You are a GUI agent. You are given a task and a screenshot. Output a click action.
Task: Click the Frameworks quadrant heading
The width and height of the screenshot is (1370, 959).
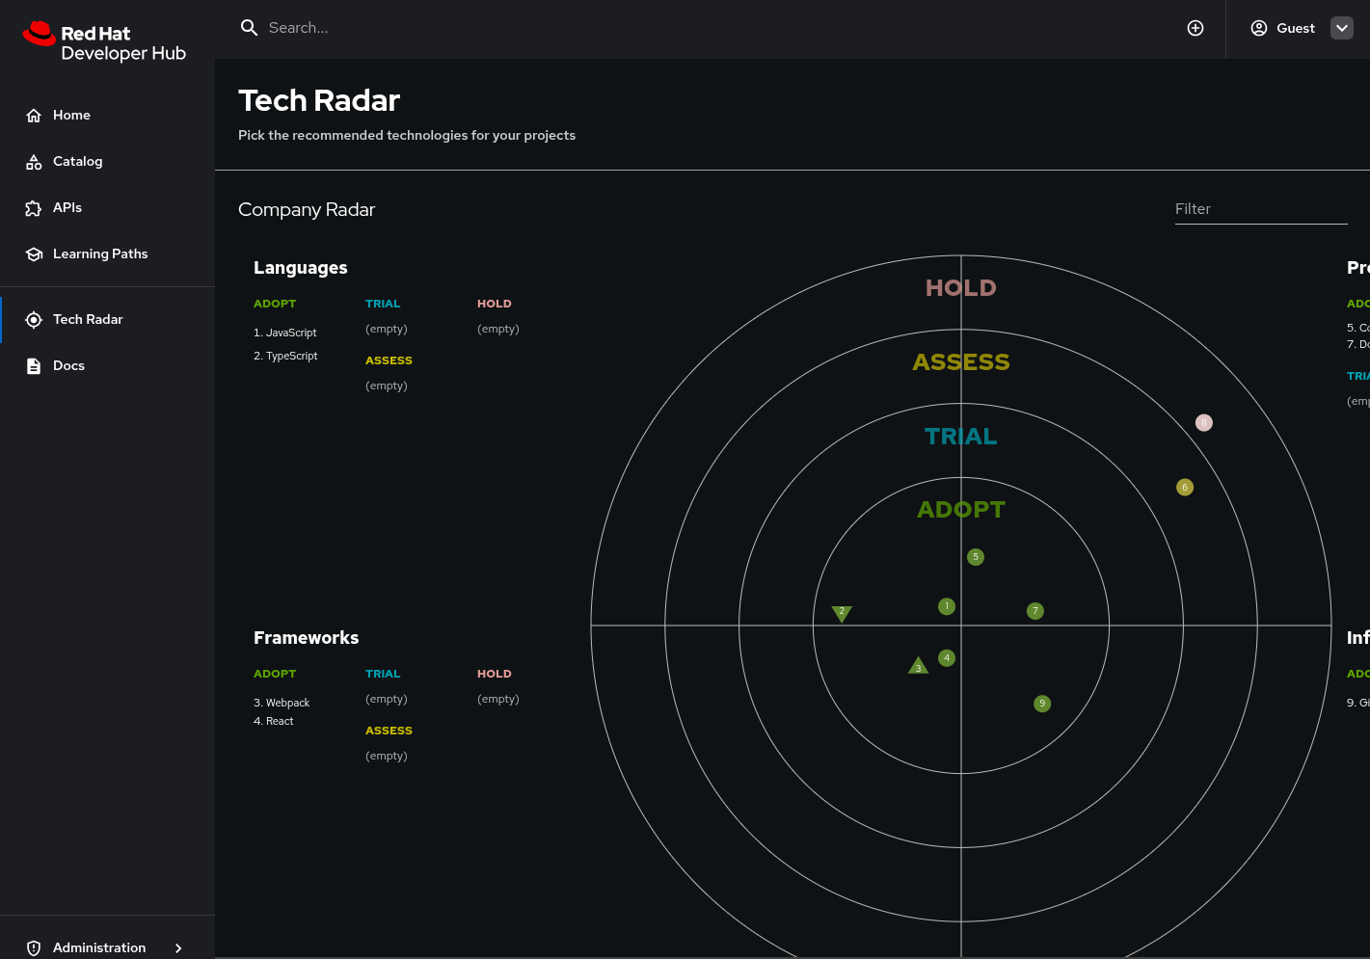[307, 638]
